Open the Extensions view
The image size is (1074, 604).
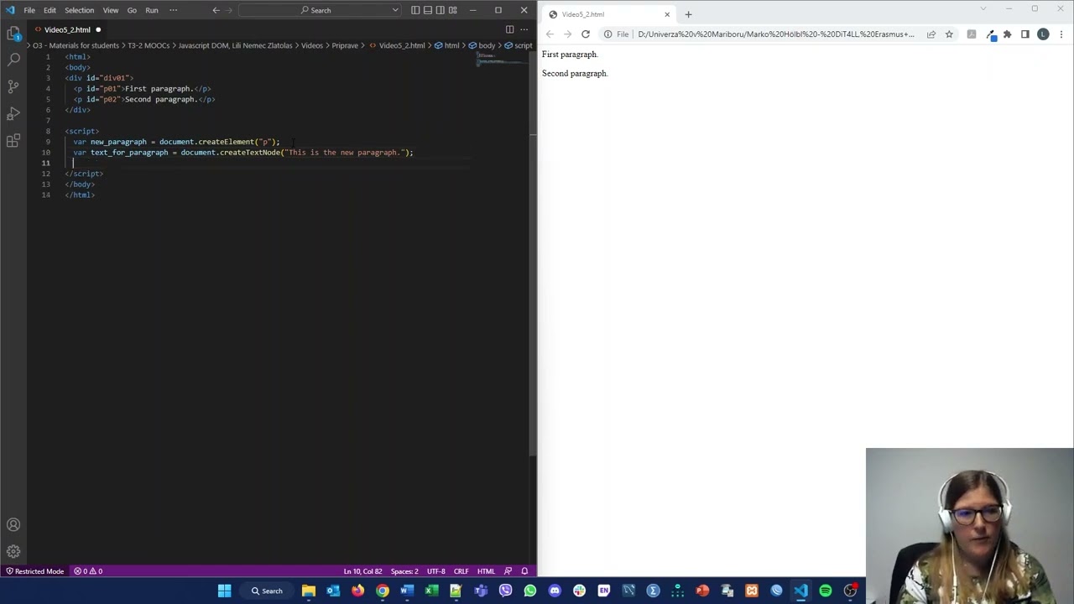(13, 140)
